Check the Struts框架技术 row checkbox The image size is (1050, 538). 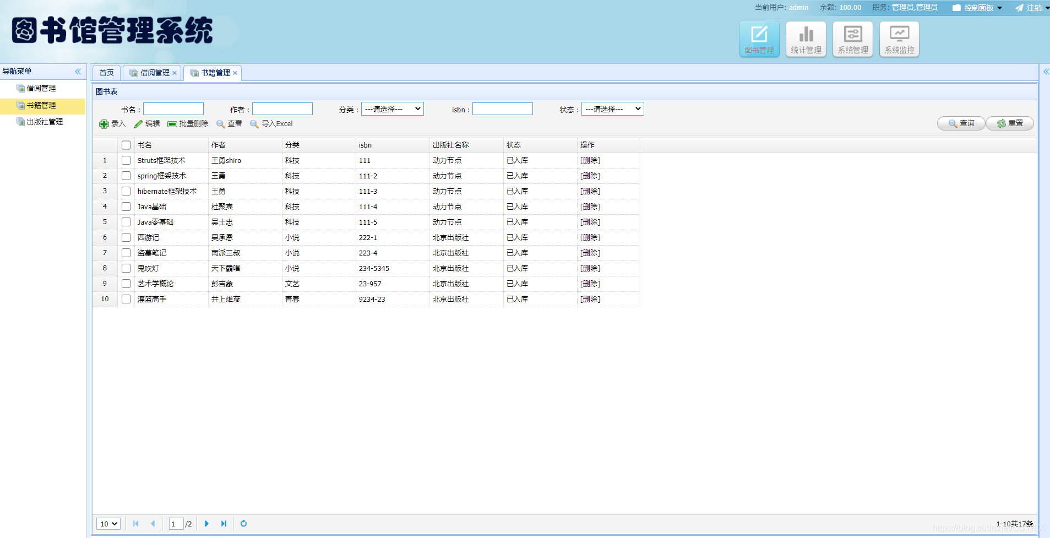(x=126, y=160)
